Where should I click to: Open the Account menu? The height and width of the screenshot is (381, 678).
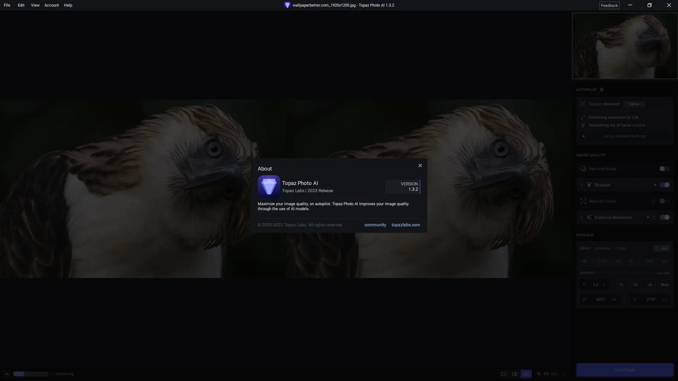pos(52,5)
